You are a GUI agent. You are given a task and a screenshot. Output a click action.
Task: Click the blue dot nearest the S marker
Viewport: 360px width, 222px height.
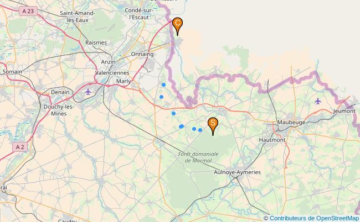(200, 130)
